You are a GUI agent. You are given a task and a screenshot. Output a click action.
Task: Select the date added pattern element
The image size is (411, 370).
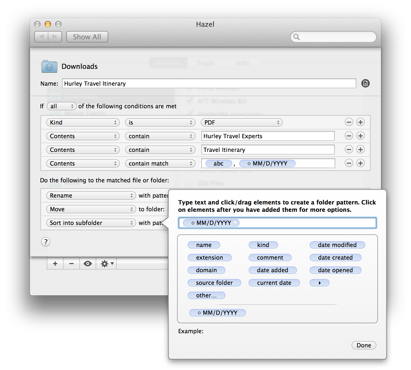coord(273,270)
